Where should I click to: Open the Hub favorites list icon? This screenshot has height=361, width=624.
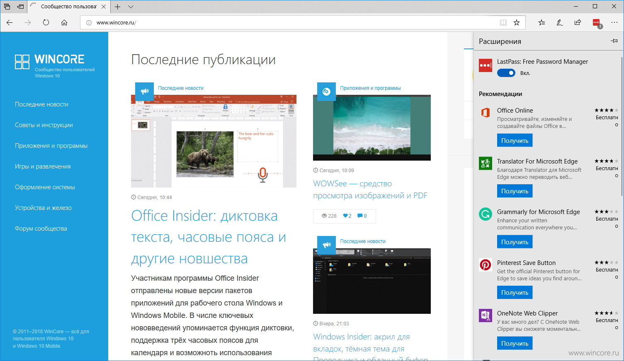tap(541, 22)
